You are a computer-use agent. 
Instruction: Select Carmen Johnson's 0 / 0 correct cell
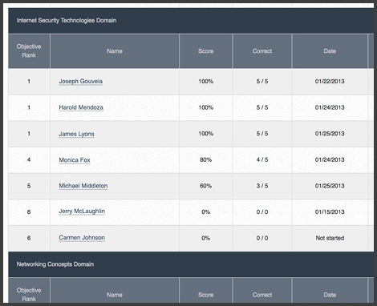pos(262,238)
